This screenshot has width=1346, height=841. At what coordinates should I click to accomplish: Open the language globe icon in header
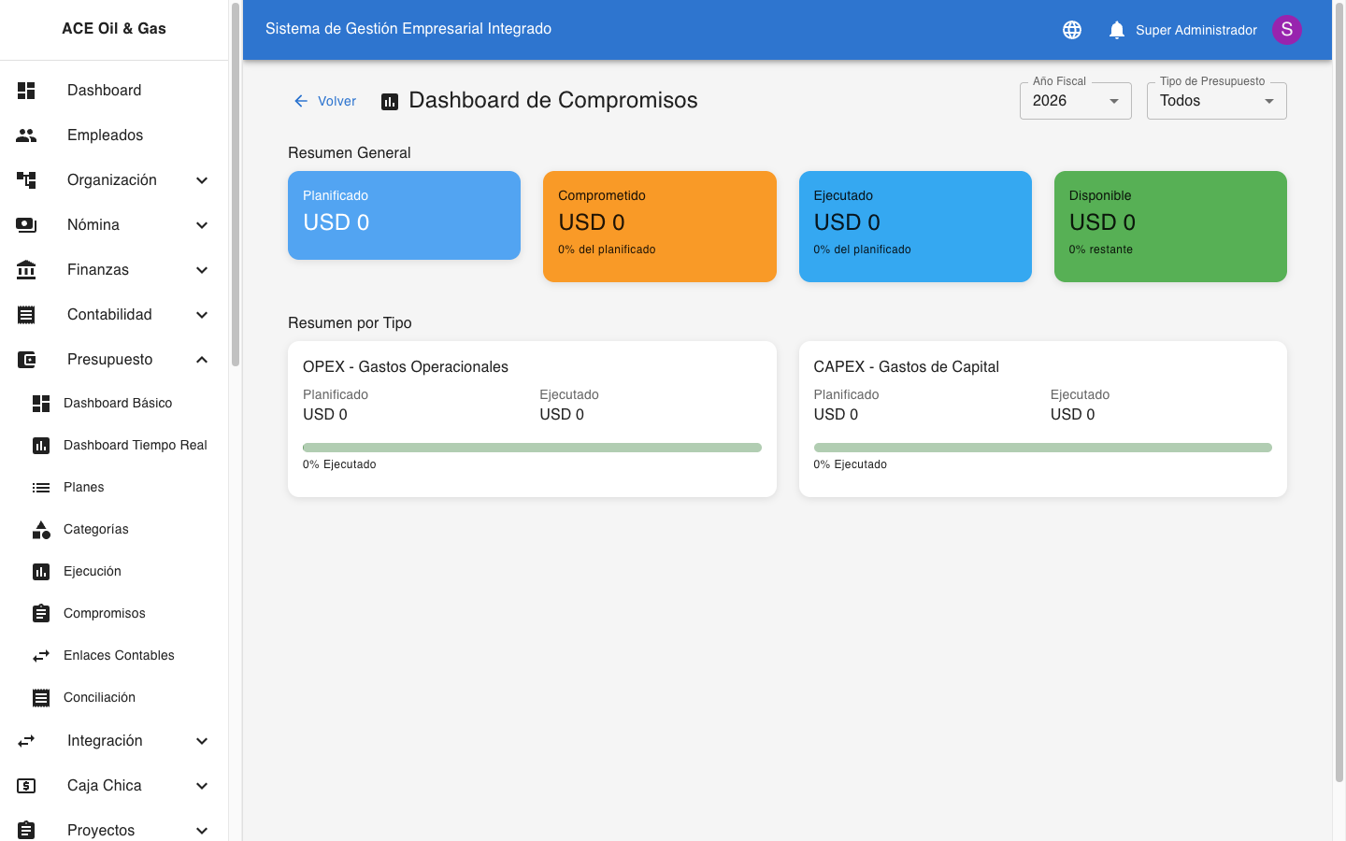1072,29
